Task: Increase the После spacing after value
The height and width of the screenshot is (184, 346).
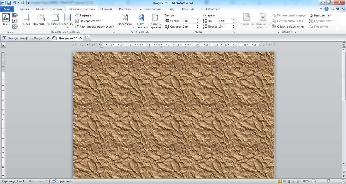Action: pyautogui.click(x=233, y=26)
